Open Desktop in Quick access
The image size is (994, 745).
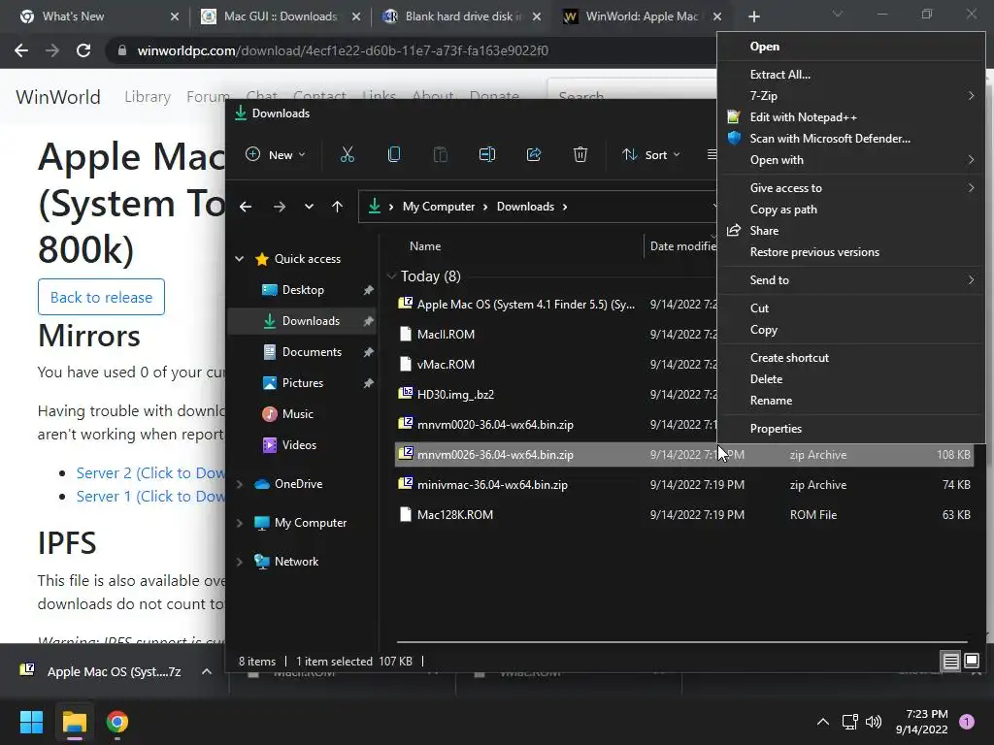(x=303, y=289)
